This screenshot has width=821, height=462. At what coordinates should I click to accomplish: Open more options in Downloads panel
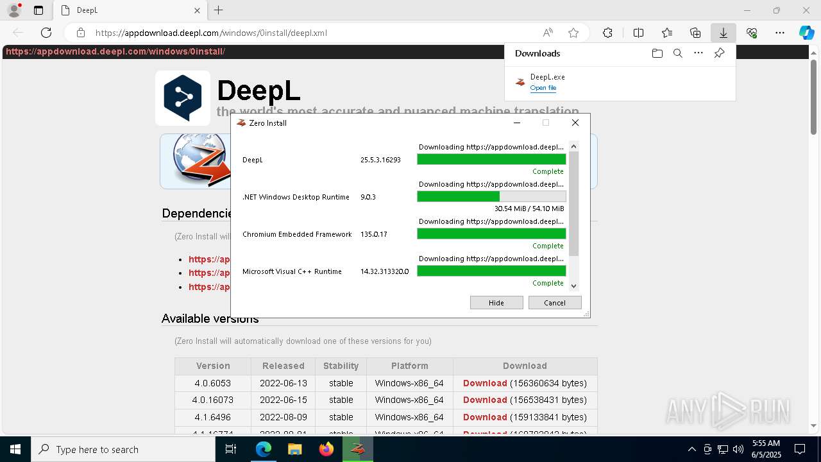698,53
